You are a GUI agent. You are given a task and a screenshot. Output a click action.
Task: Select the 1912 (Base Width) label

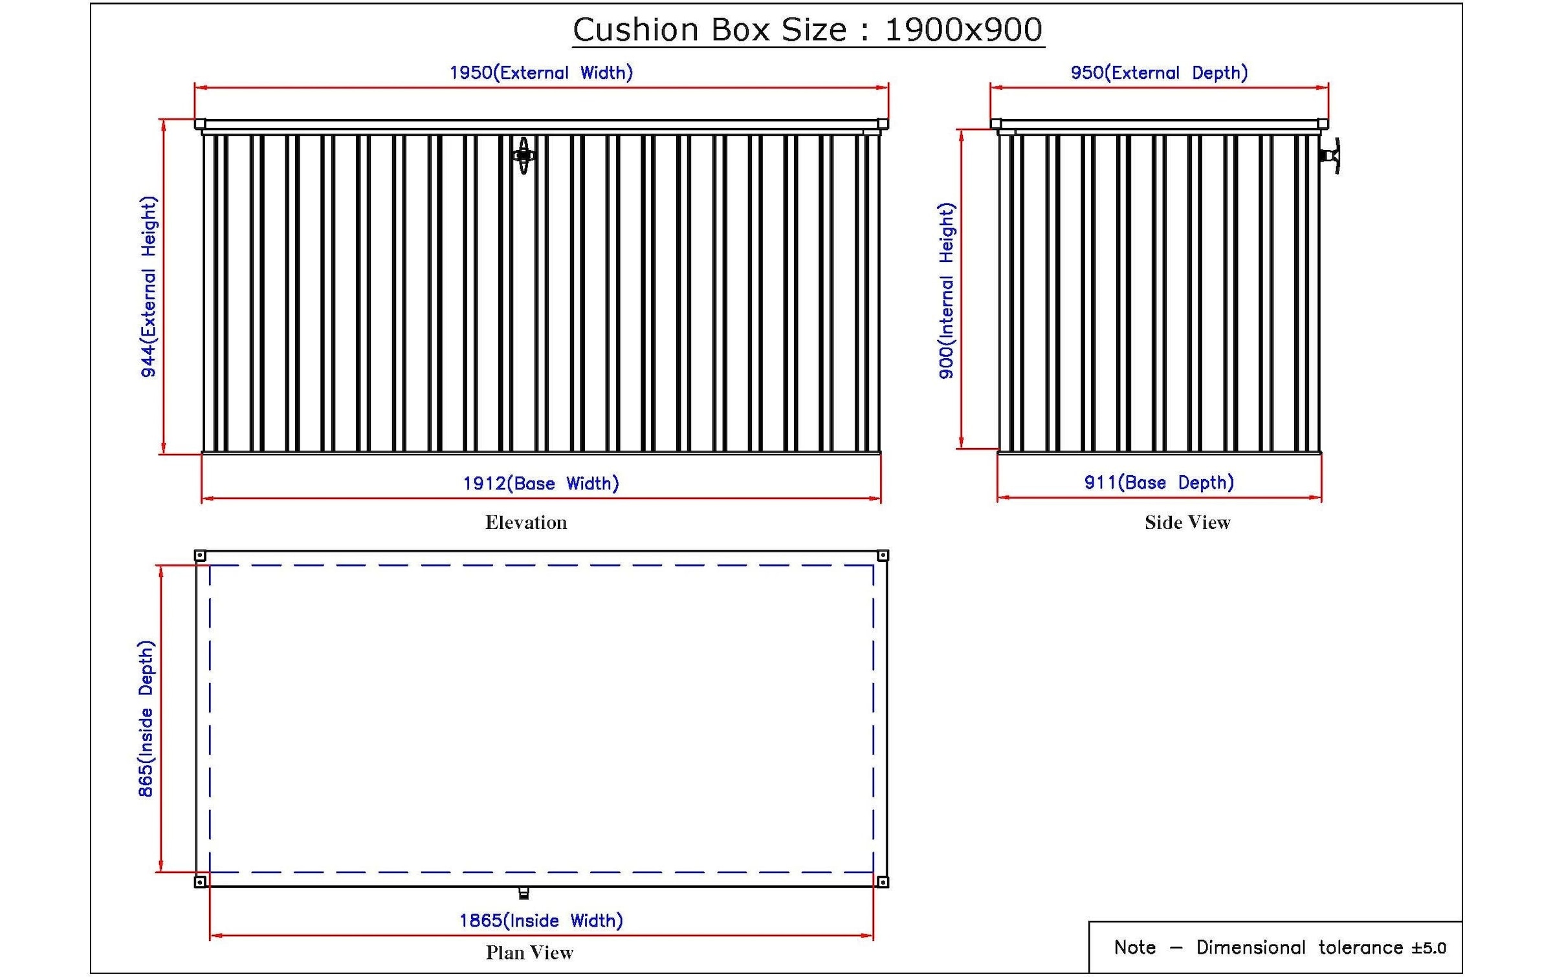pos(541,483)
